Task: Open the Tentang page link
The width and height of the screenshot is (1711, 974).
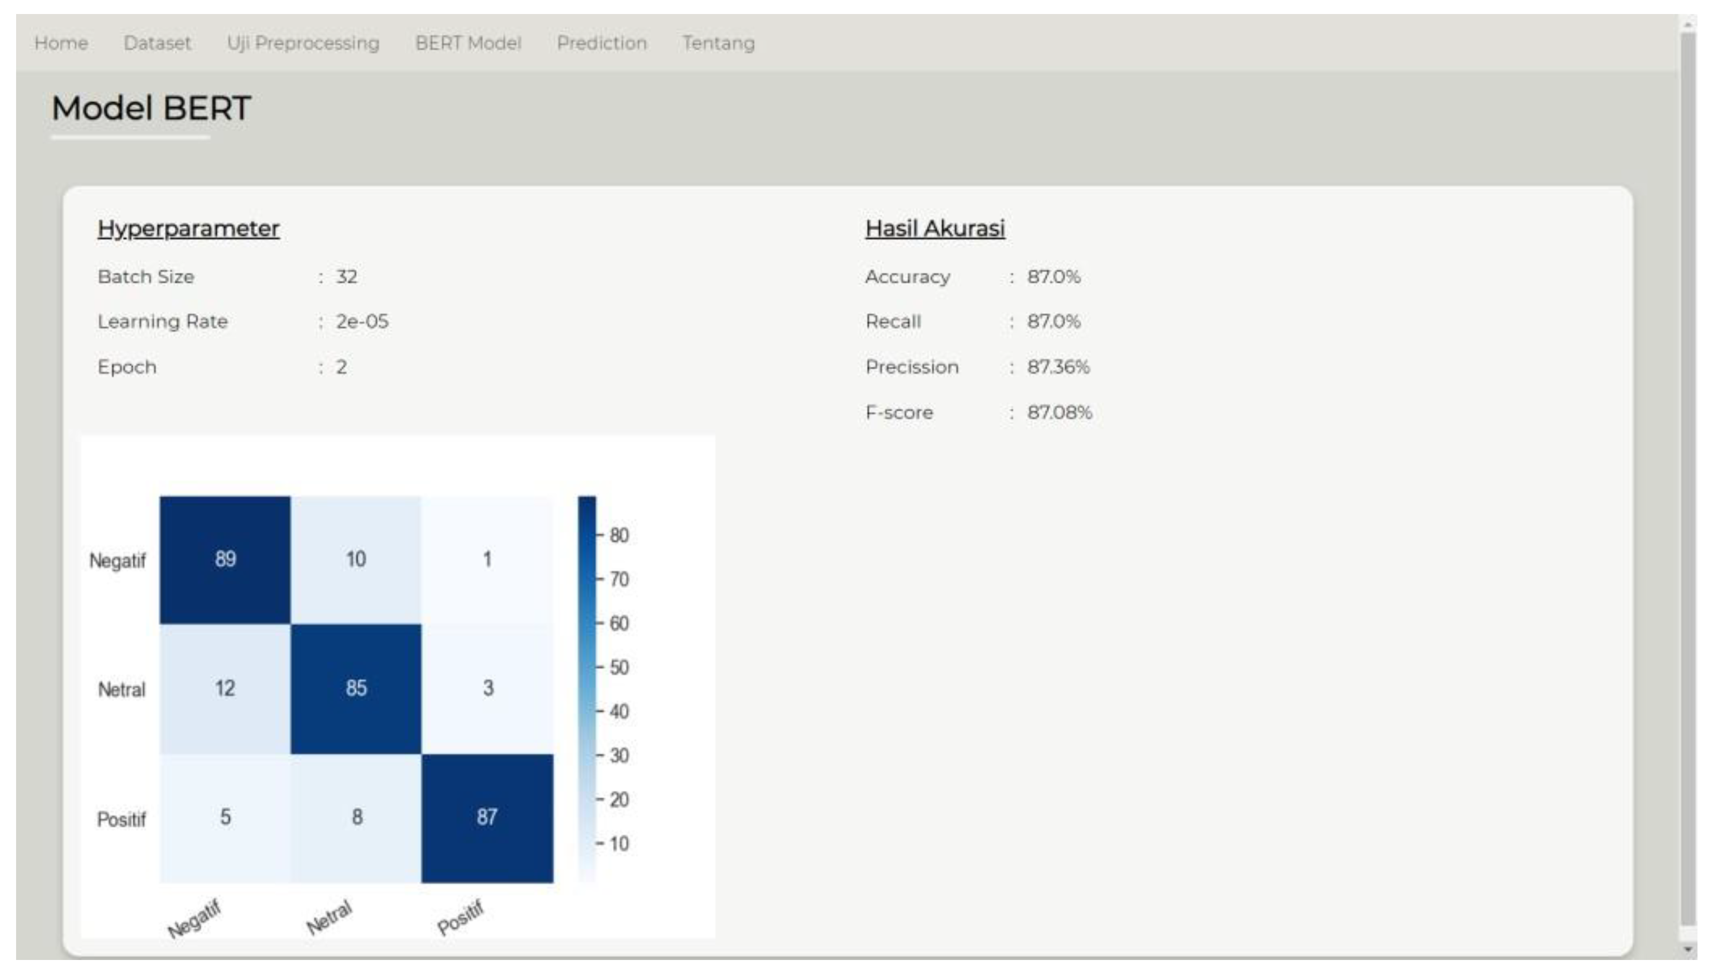Action: 718,44
